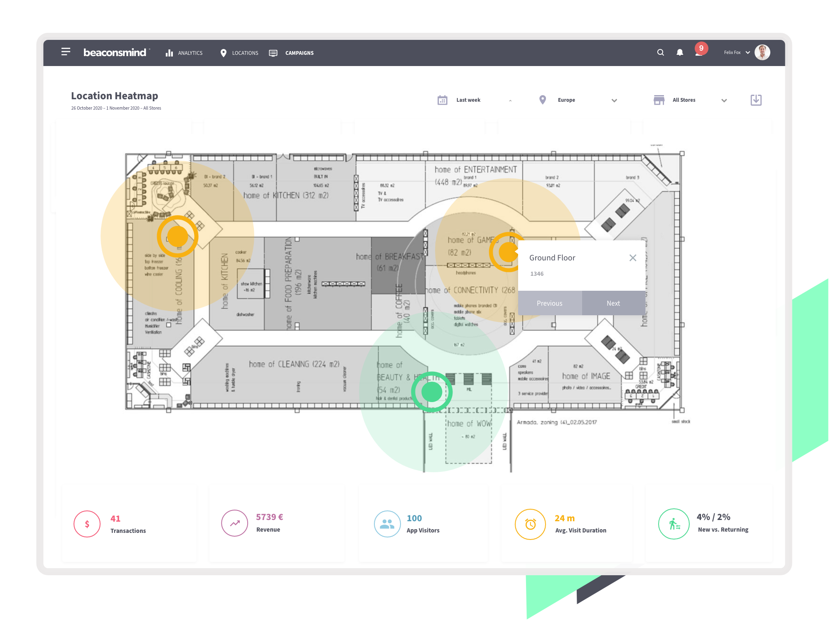The image size is (831, 623).
Task: Open messages with red 9 badge
Action: pos(700,50)
